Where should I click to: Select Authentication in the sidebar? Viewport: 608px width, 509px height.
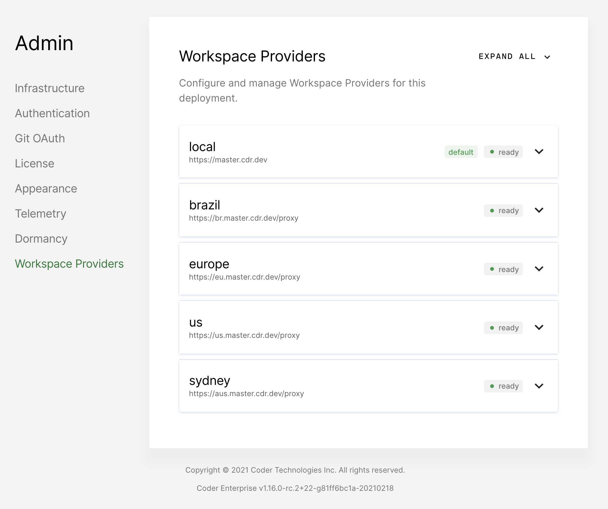52,113
